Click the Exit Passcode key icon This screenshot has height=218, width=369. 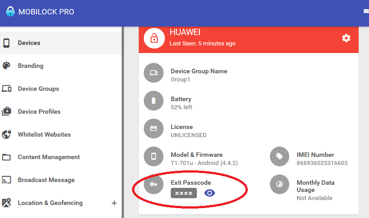click(x=154, y=184)
